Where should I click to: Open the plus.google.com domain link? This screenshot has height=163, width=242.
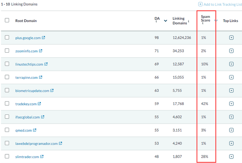[x=28, y=38]
